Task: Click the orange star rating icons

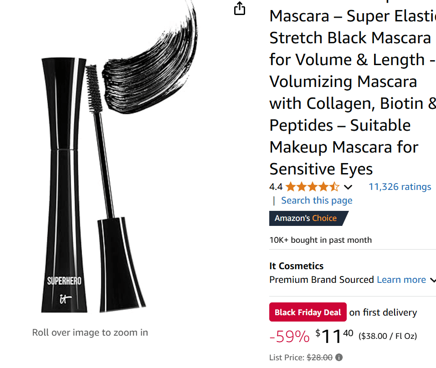Action: 313,187
